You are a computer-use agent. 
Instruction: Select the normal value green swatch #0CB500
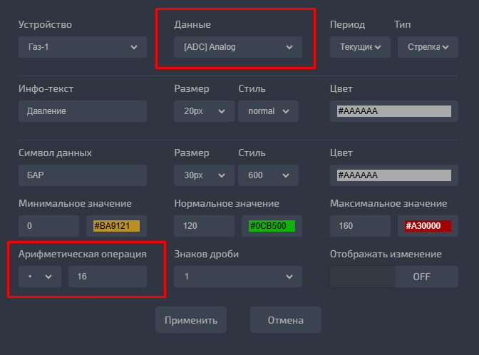(272, 226)
